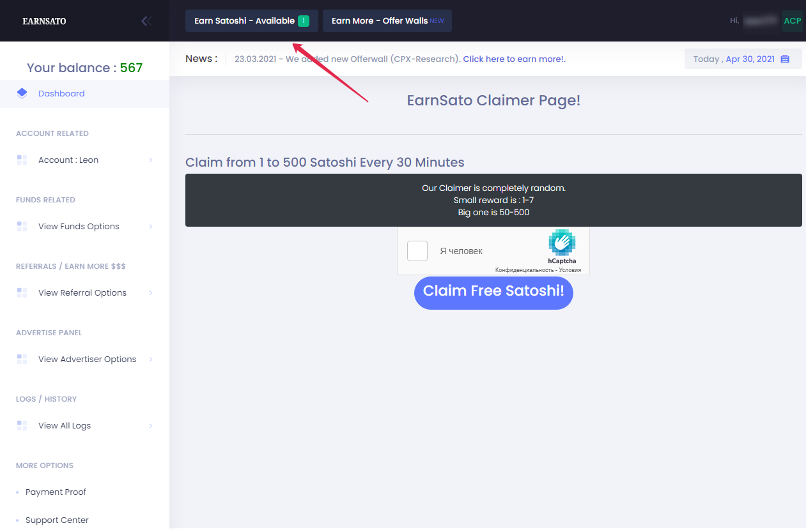Select View Referral Options in sidebar
806x530 pixels.
(84, 292)
